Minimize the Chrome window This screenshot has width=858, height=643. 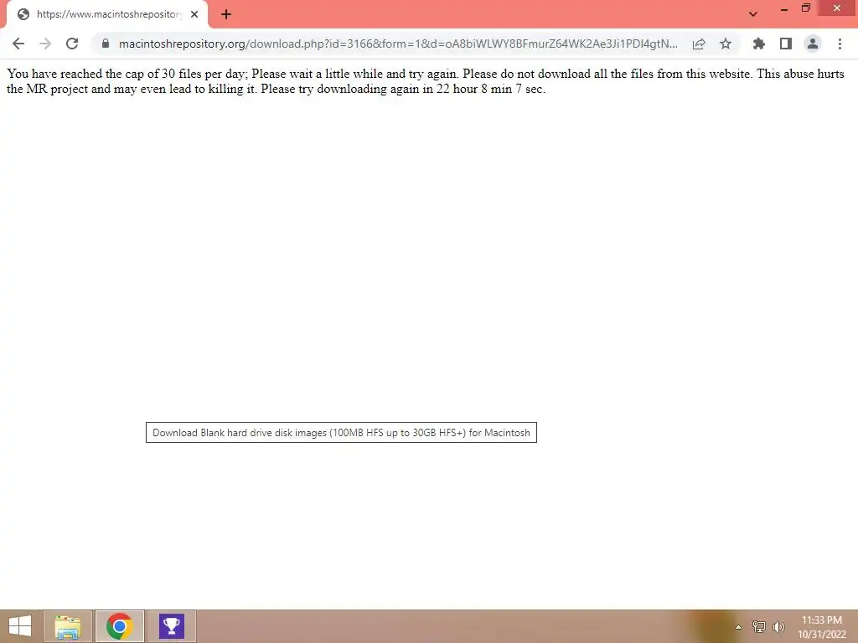[x=784, y=8]
